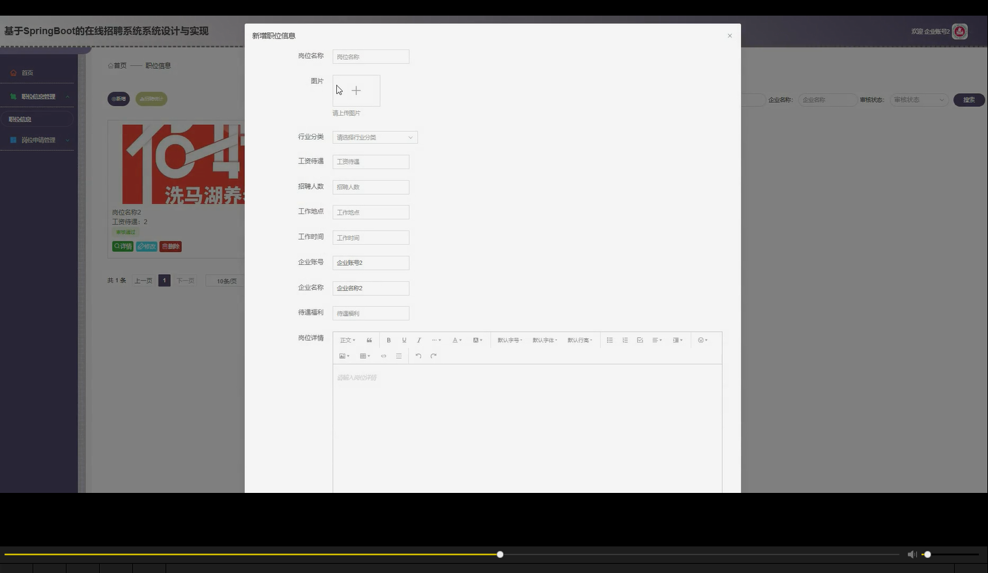988x573 pixels.
Task: Open the 行业分类 industry category dropdown
Action: [x=375, y=137]
